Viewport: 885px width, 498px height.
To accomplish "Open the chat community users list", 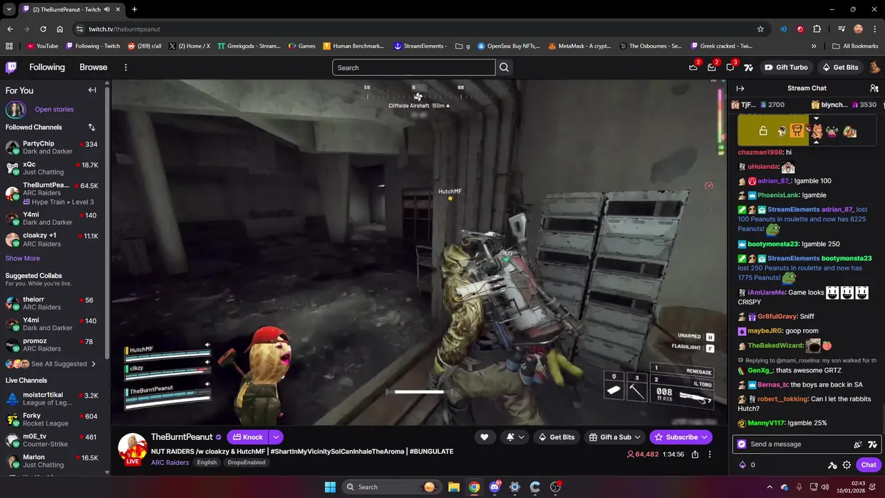I will (874, 89).
